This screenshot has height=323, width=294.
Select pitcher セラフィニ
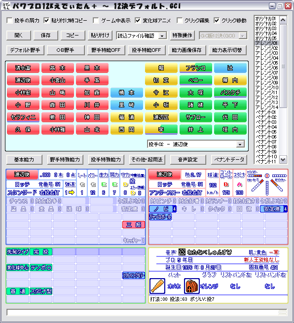click(23, 117)
